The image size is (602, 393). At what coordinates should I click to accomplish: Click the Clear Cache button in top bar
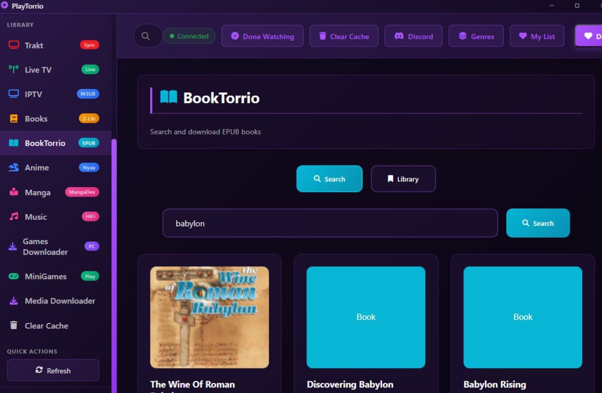tap(344, 36)
